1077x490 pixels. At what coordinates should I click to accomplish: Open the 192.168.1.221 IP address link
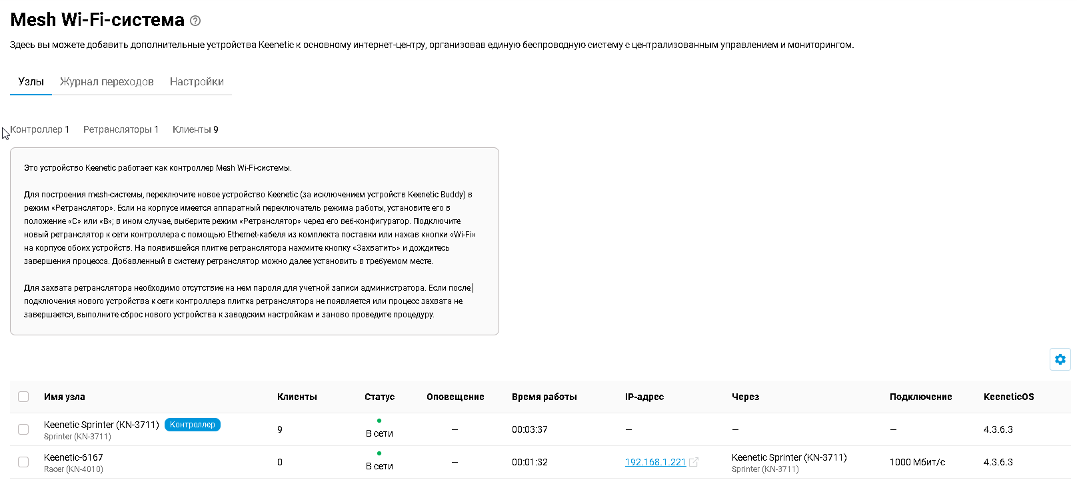pos(655,462)
